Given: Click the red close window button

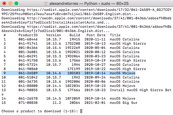Looking at the screenshot, I should 4,3.
